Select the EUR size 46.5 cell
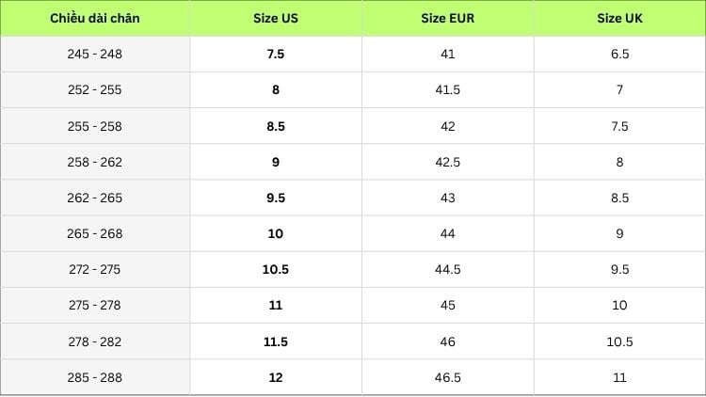The width and height of the screenshot is (706, 397). pos(447,377)
